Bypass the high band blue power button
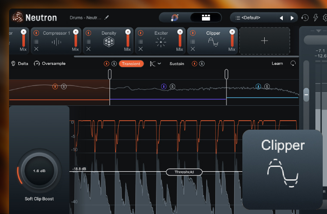Viewport: 327px width, 214px height. (x=258, y=86)
